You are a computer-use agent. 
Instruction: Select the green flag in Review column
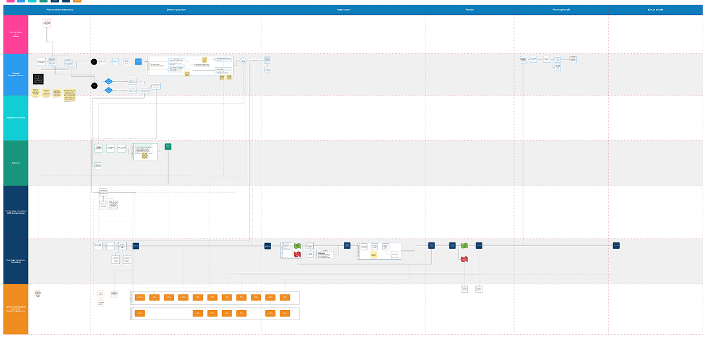pos(464,245)
